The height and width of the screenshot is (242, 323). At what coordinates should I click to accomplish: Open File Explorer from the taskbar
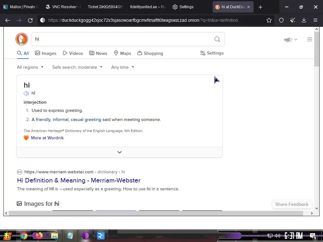pos(54,236)
